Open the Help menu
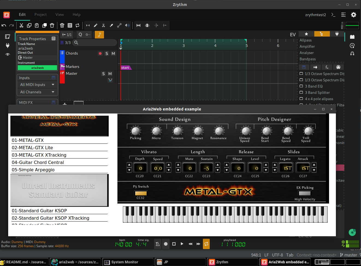This screenshot has height=266, width=361. click(x=76, y=14)
